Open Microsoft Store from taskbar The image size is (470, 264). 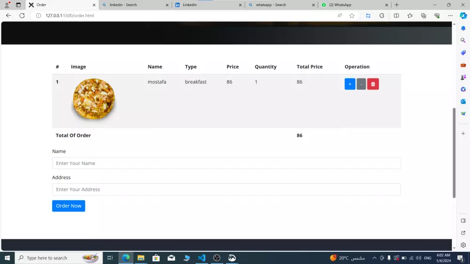pos(156,258)
